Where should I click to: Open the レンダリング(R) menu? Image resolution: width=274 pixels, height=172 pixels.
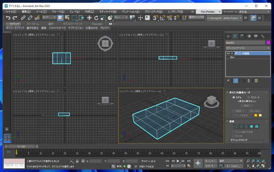(175, 12)
